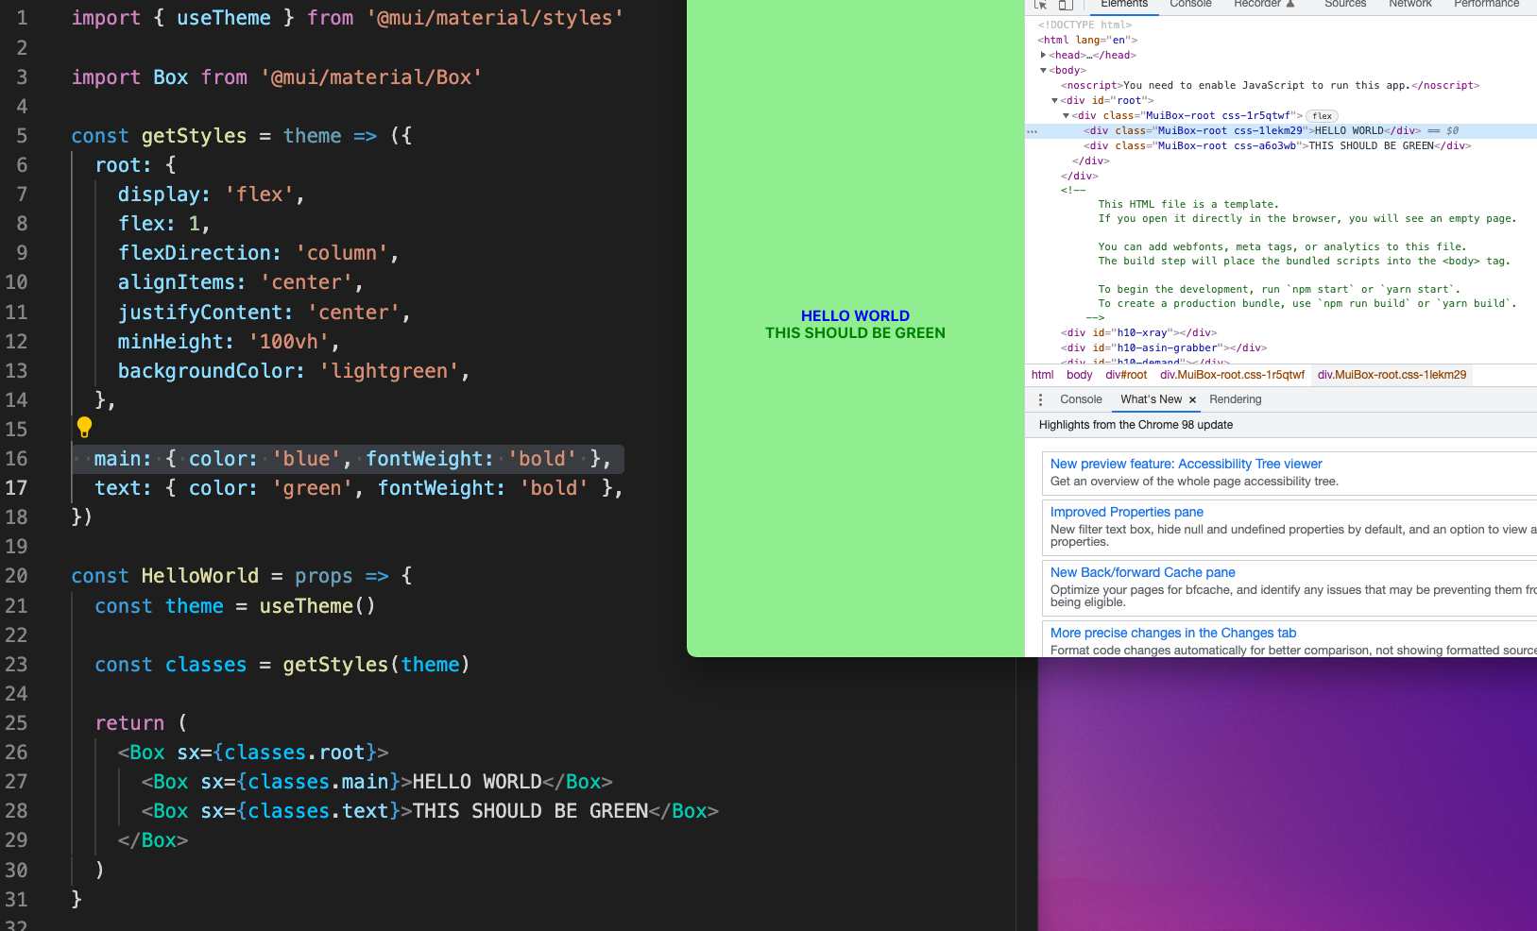Open the New Back/forward Cache pane link

(1142, 572)
